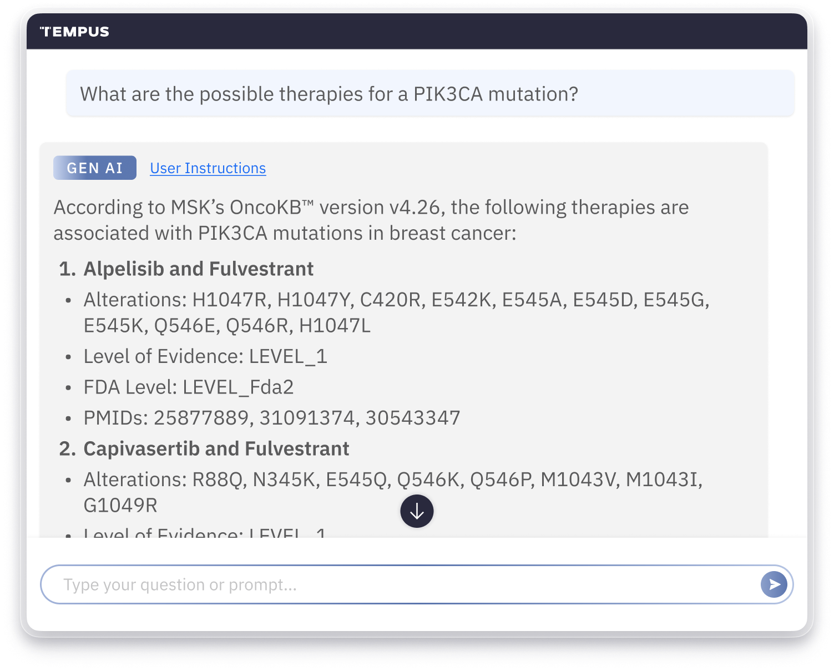The width and height of the screenshot is (834, 671).
Task: Click PMID number 31091374
Action: (307, 418)
